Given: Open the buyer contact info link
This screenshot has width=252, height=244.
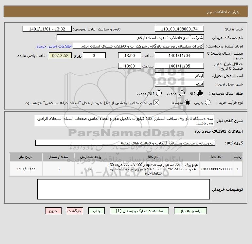Looking at the screenshot, I should tap(54, 46).
